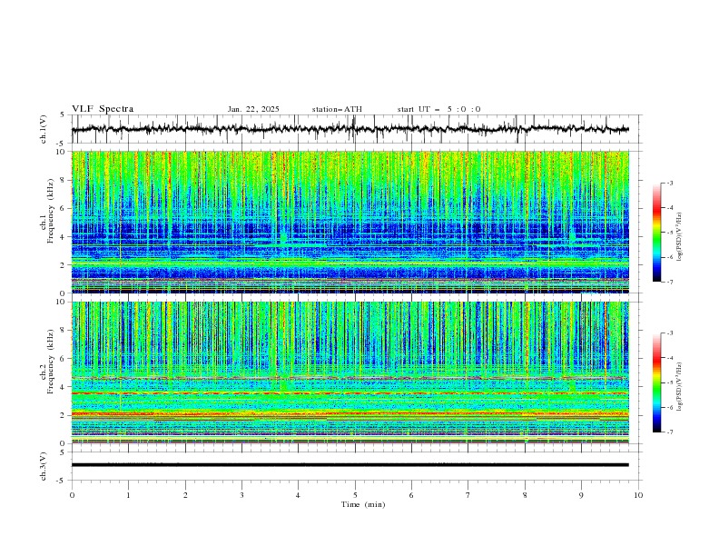Click the "1" tick on the time axis
The width and height of the screenshot is (719, 556).
pos(128,495)
